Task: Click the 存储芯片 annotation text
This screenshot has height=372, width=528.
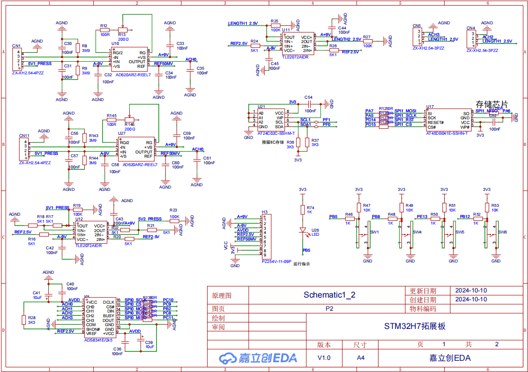Action: pos(491,104)
